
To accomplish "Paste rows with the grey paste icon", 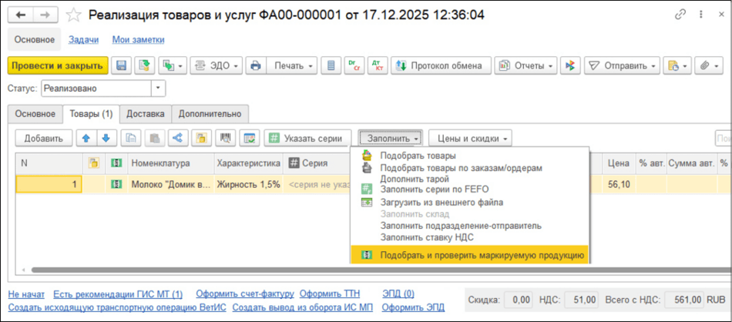I will click(155, 138).
